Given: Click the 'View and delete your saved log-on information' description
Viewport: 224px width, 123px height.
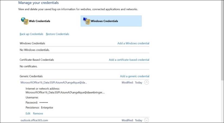Looking at the screenshot, I should pos(78,9).
